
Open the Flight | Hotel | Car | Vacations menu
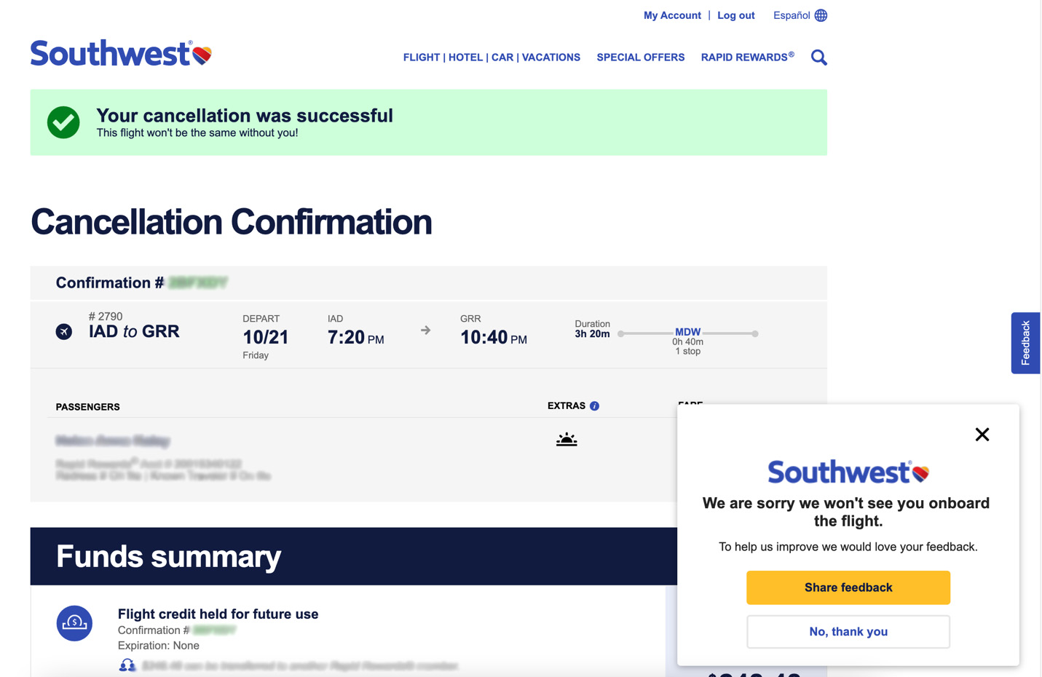[x=492, y=58]
